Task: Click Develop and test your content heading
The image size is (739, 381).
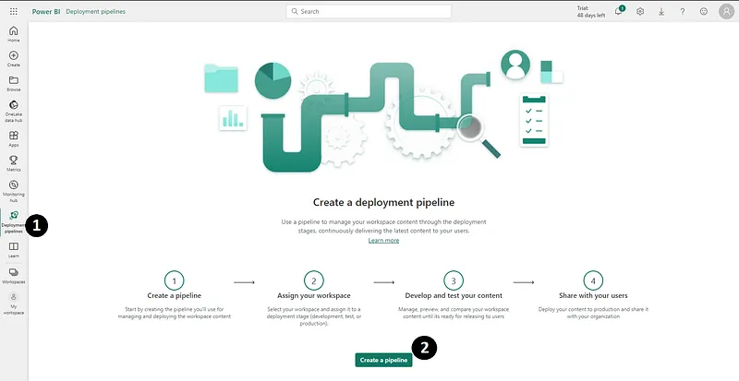Action: [x=454, y=296]
